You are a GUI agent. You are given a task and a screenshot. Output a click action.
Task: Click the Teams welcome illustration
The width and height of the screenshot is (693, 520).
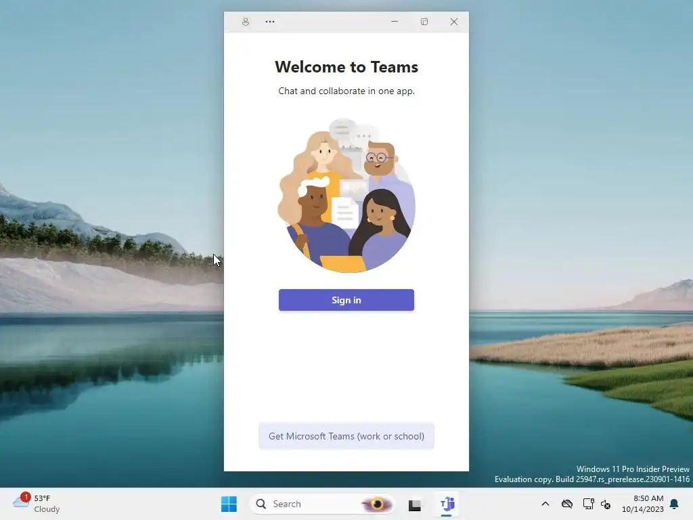click(346, 195)
